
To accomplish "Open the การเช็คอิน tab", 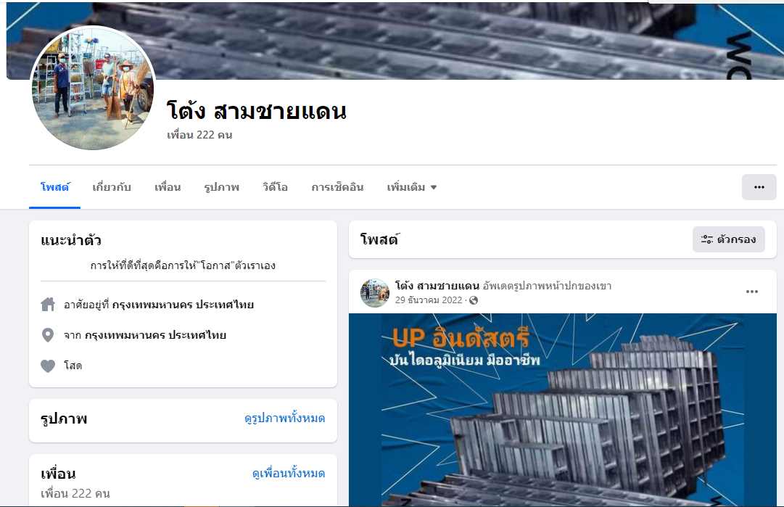I will point(337,188).
